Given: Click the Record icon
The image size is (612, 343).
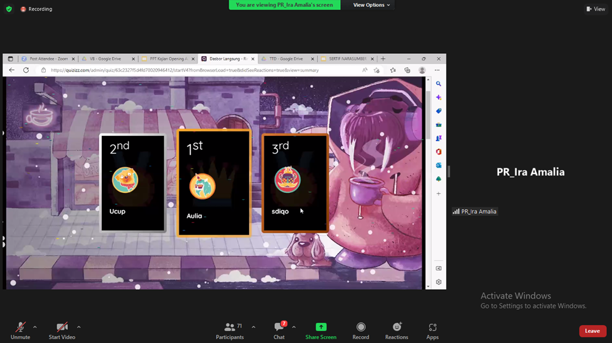Looking at the screenshot, I should (x=361, y=327).
